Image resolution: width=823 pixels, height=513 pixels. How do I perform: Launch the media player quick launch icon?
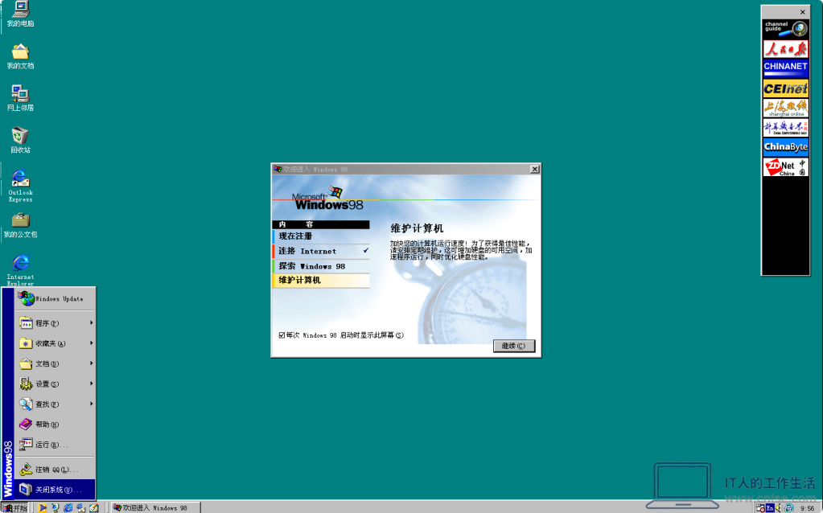click(x=42, y=507)
